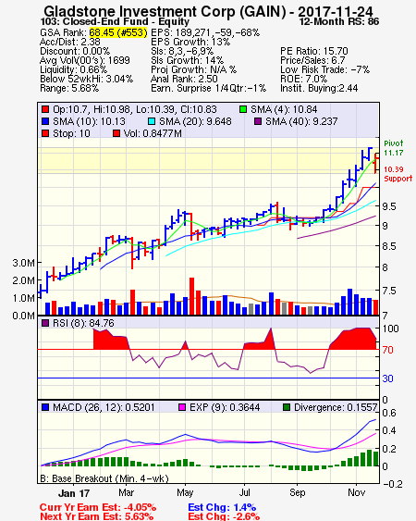Viewport: 416px width, 521px height.
Task: Click the red 'Est Chg: -2.6%' text
Action: [224, 516]
